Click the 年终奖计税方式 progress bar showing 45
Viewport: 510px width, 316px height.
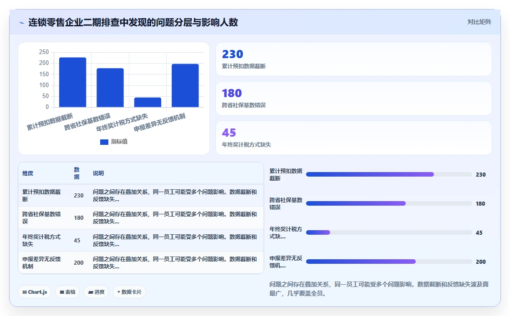[389, 232]
